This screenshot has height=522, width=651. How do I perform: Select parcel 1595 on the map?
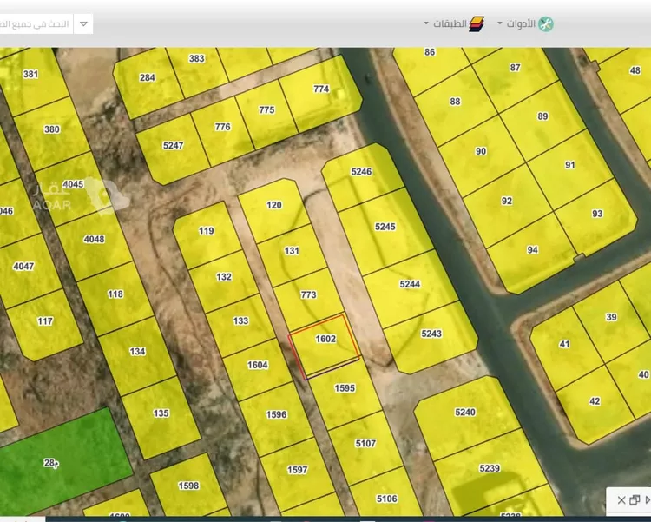(x=345, y=393)
